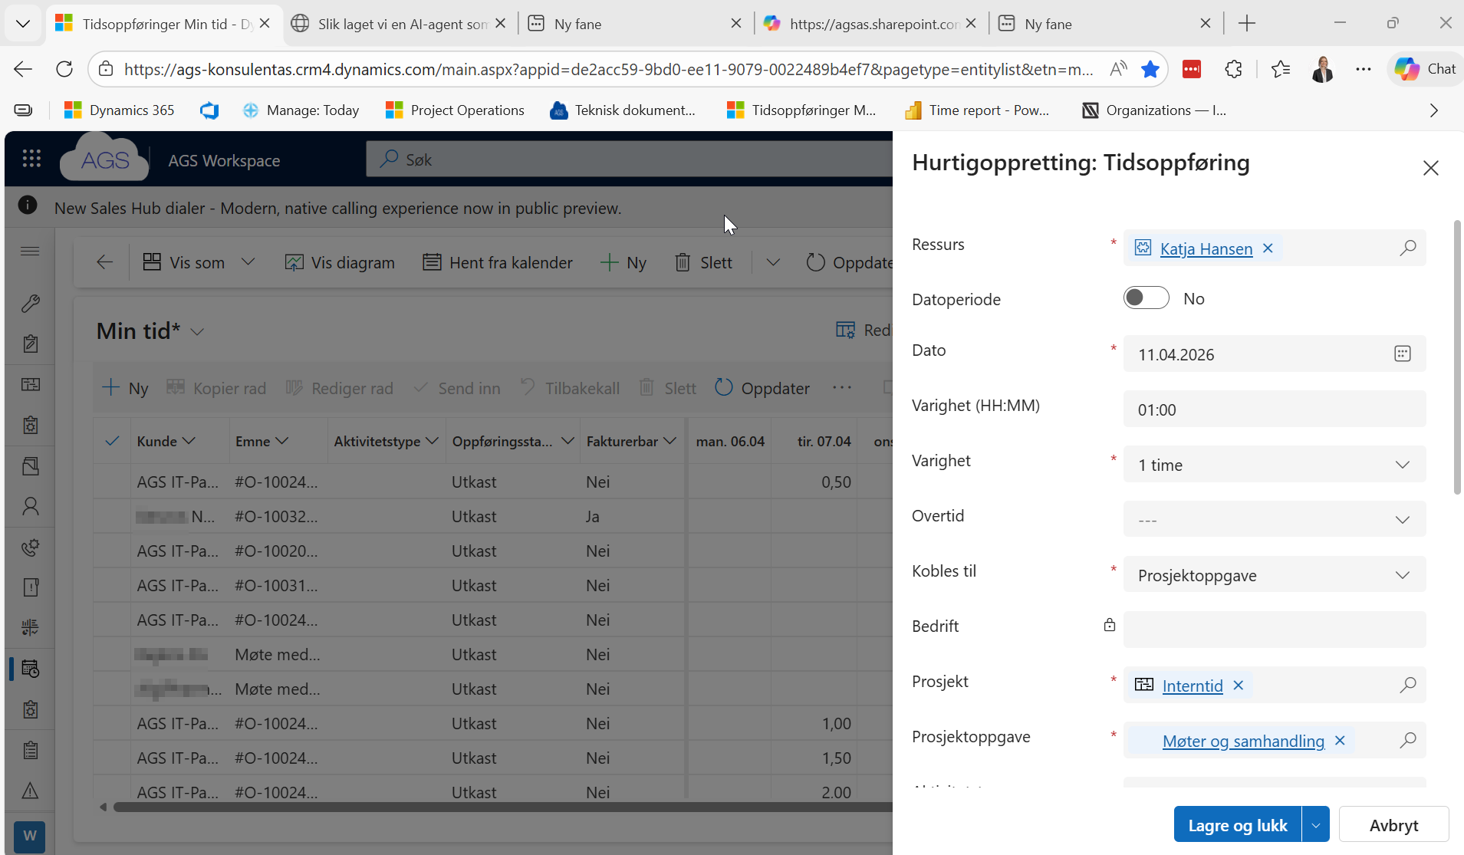Open the Overtid dropdown

coord(1274,520)
